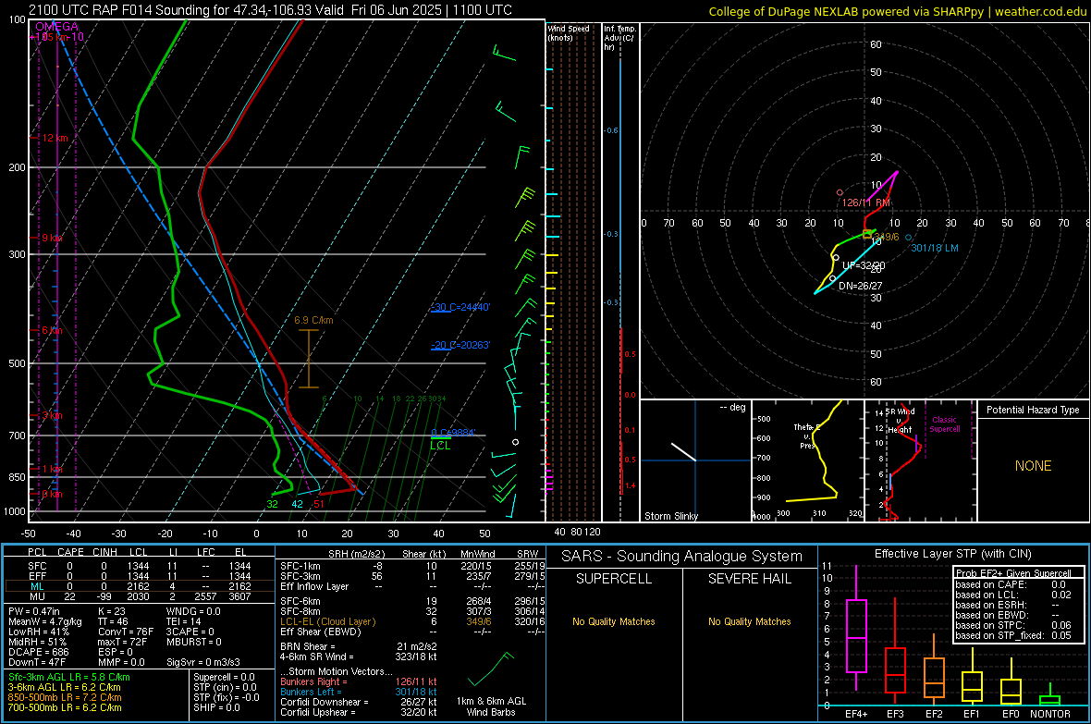Screen dimensions: 1091x724
Task: Click the -20 C=20263' height label
Action: tap(460, 345)
